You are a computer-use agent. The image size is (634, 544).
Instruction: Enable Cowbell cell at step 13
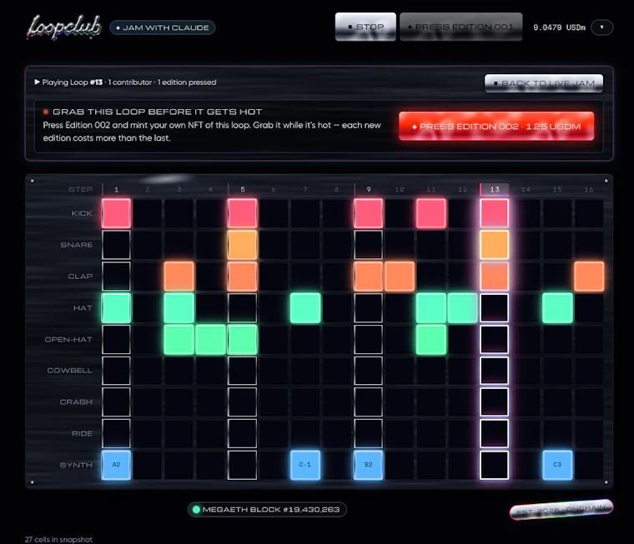coord(494,371)
